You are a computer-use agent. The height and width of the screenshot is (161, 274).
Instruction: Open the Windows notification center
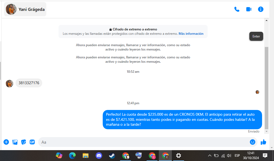point(265,156)
